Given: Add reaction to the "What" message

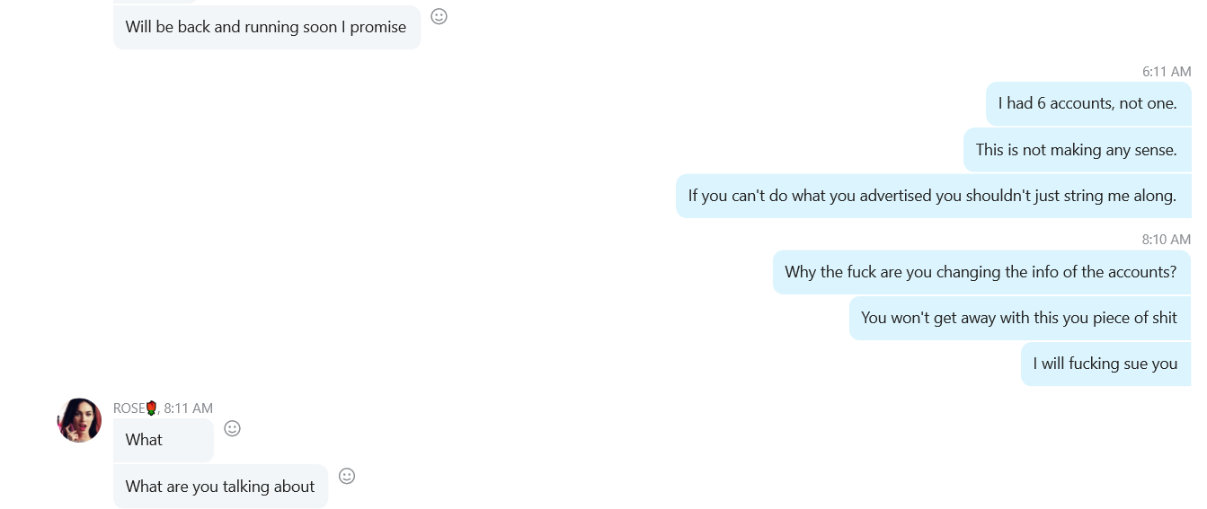Looking at the screenshot, I should [x=232, y=429].
